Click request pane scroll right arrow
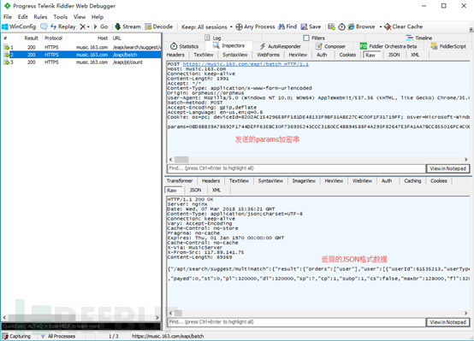 click(465, 160)
